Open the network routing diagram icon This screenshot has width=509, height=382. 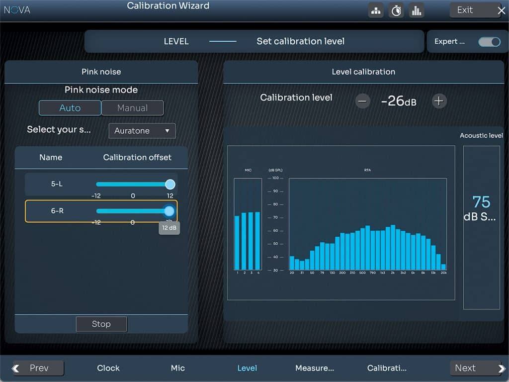click(376, 10)
